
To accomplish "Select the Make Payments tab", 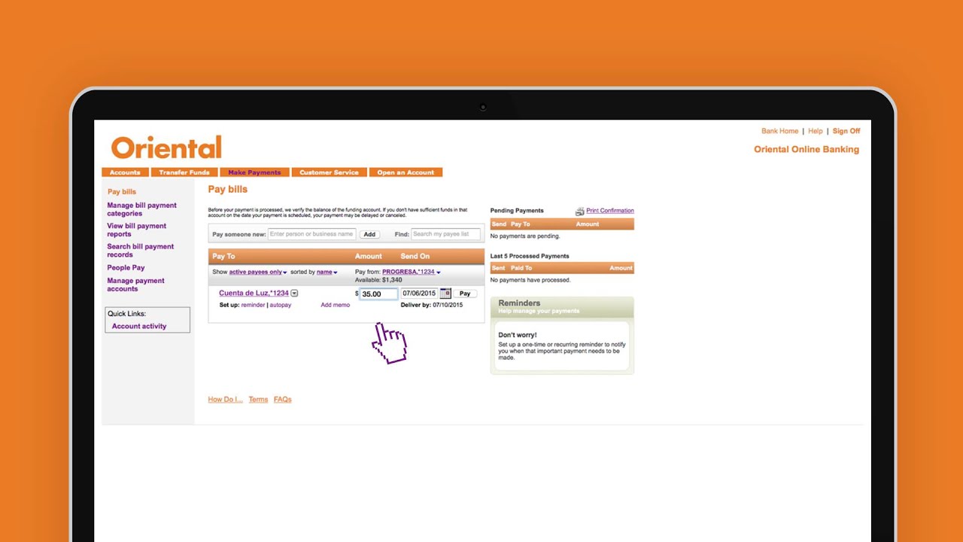I will 254,172.
